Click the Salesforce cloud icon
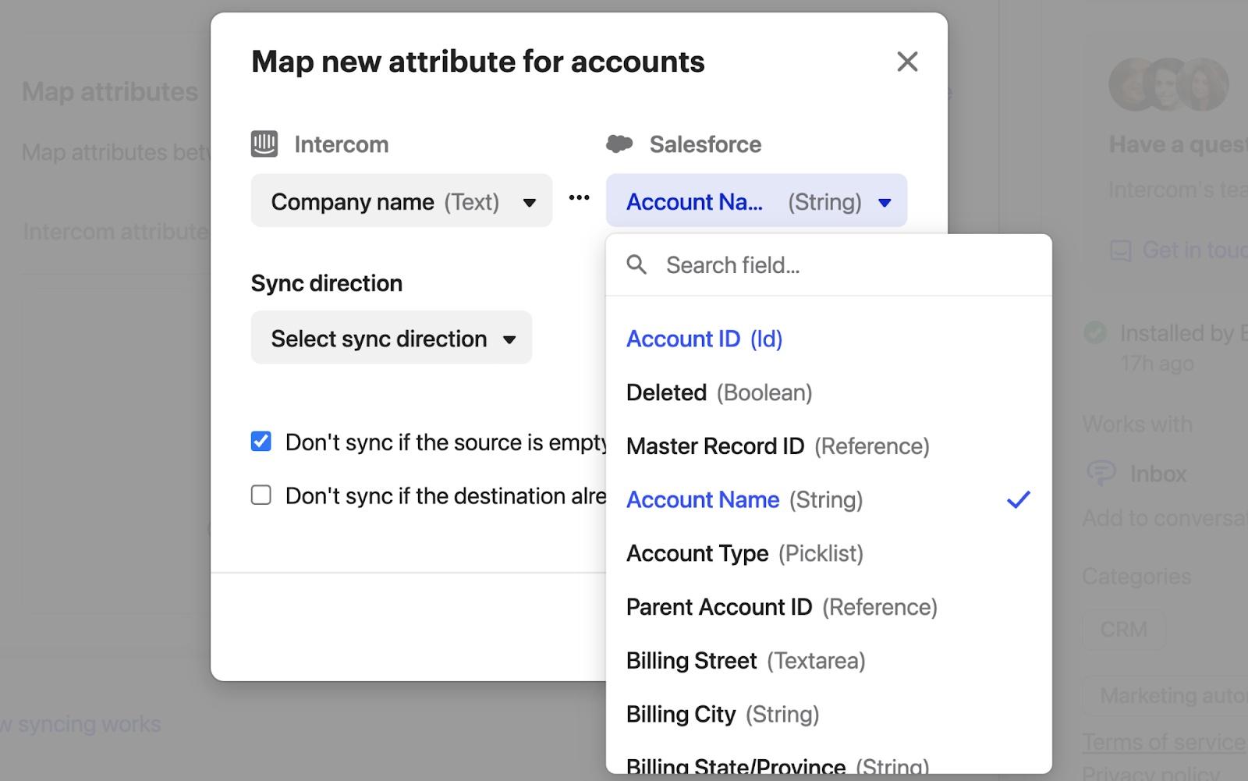Screen dimensions: 1248x781 coord(619,144)
